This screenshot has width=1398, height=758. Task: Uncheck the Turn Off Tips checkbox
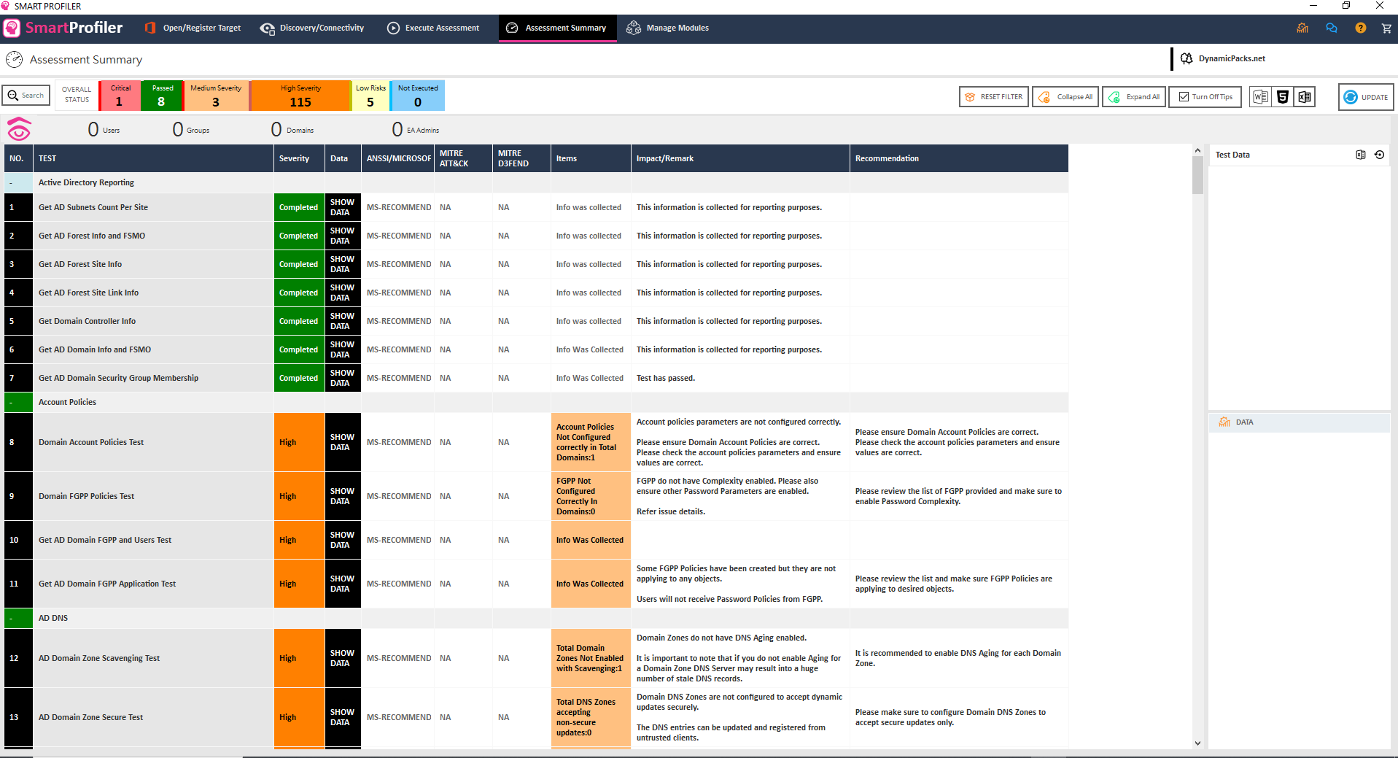point(1184,97)
